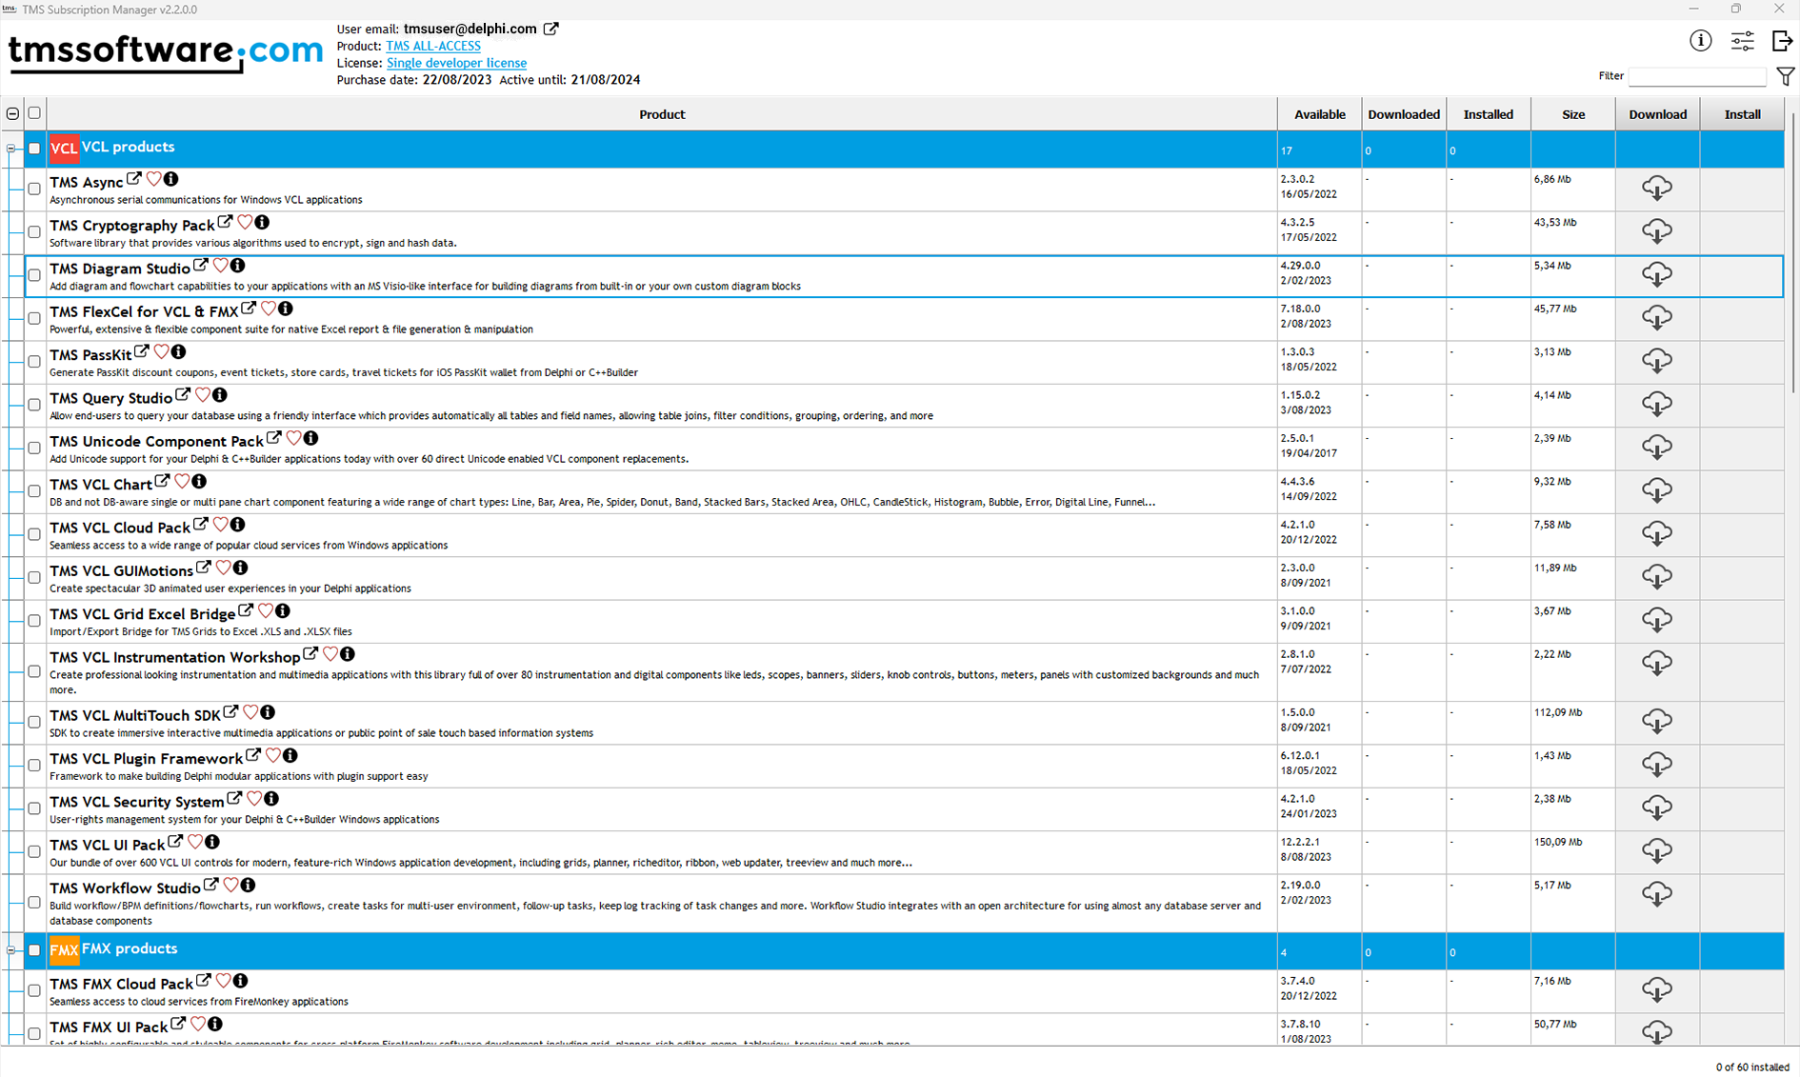Open the about info icon in header

(x=1700, y=41)
